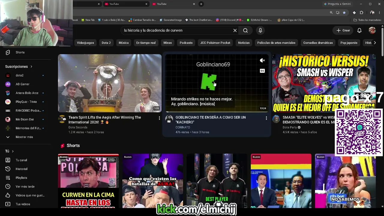Select the Películas de artes marciales chip
This screenshot has width=384, height=216.
click(276, 43)
